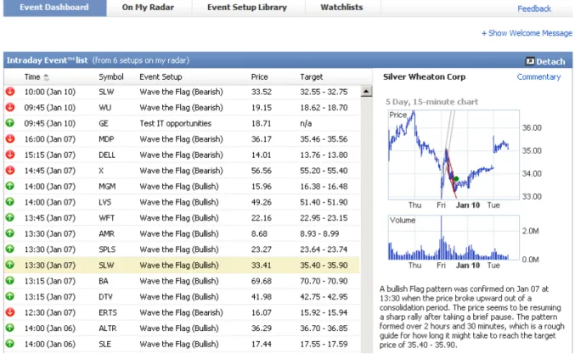Click the '5 Day, 15-minute chart' label
Screen dimensions: 575x354
[x=431, y=102]
